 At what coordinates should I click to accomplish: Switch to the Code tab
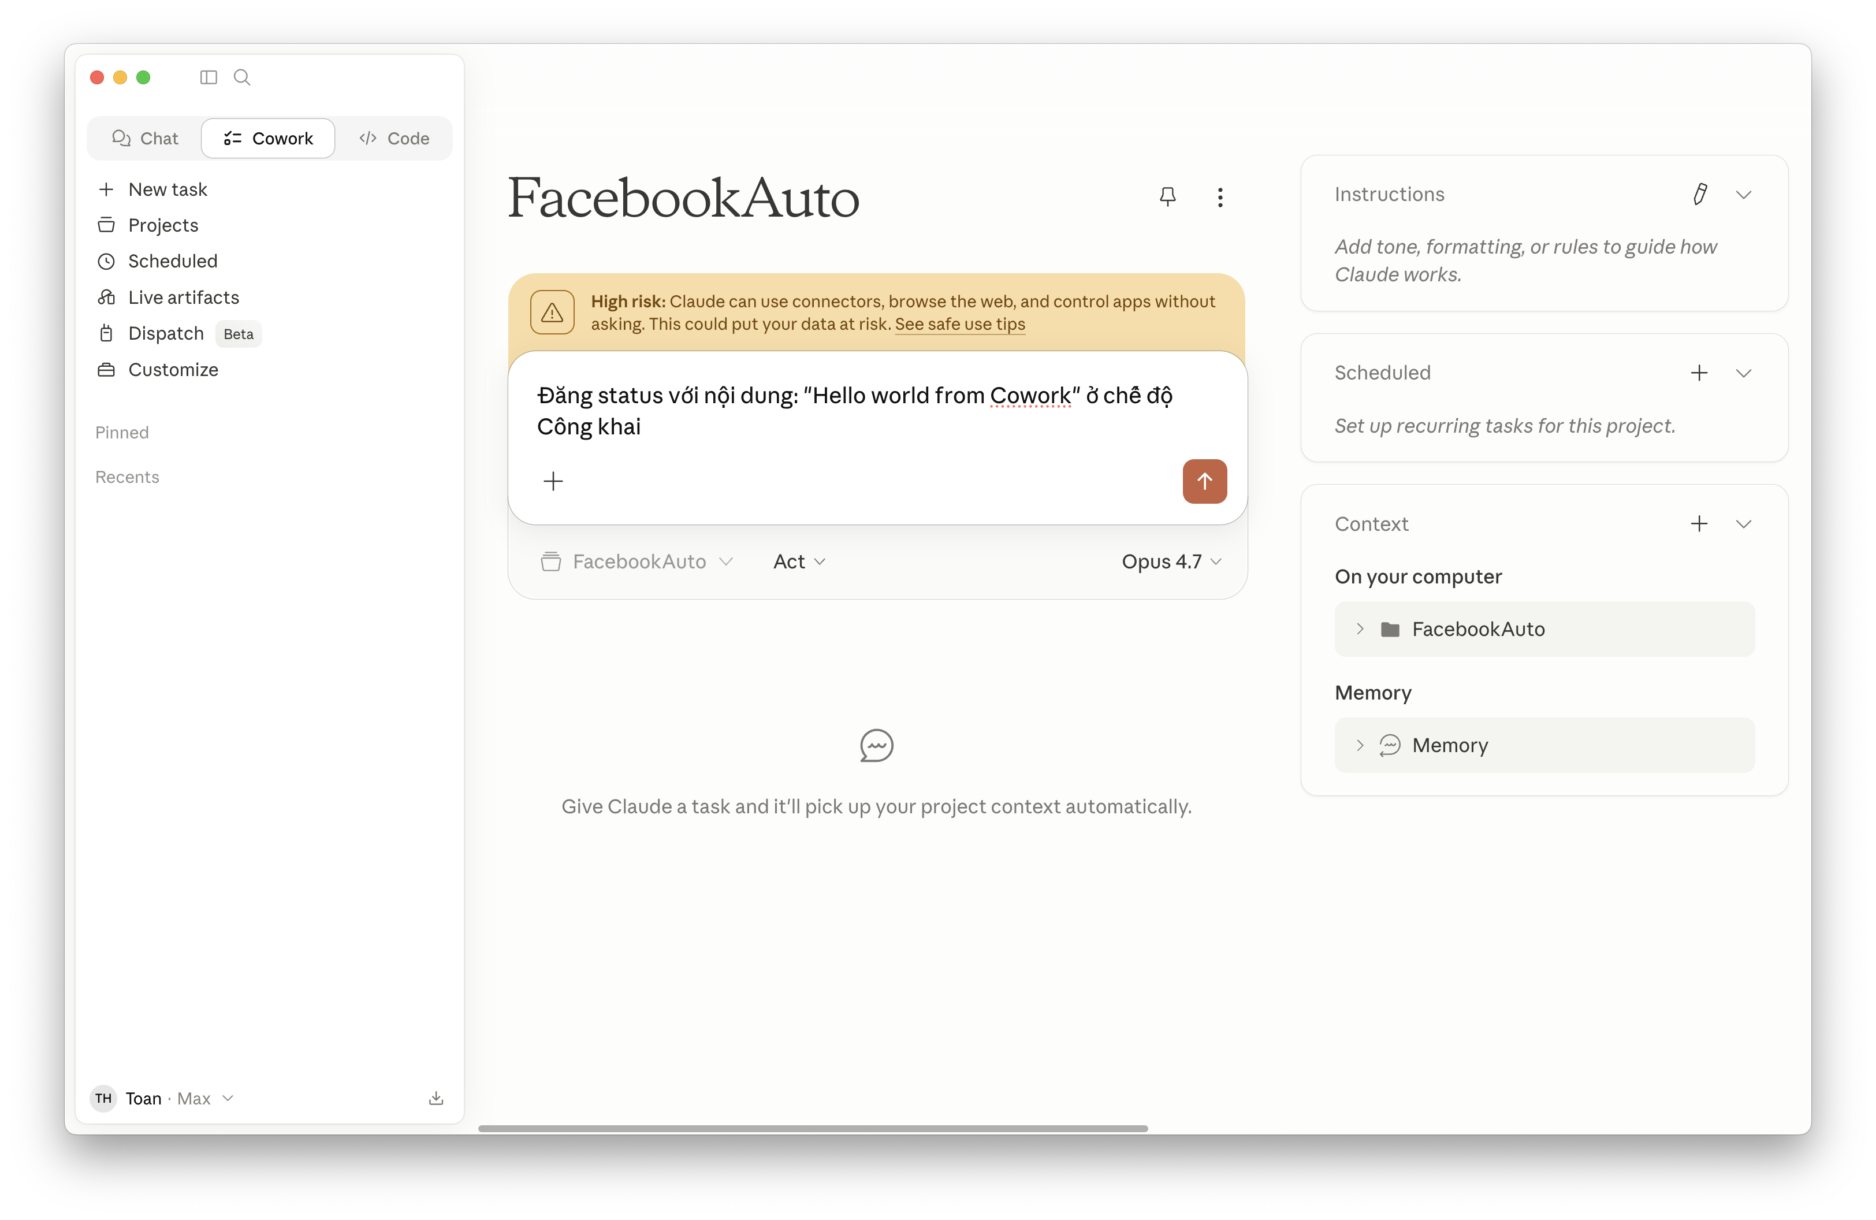coord(394,139)
